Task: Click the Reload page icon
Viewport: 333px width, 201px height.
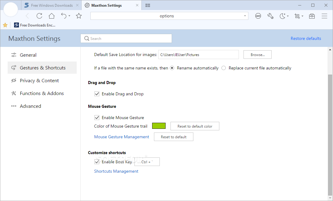Action: 39,16
